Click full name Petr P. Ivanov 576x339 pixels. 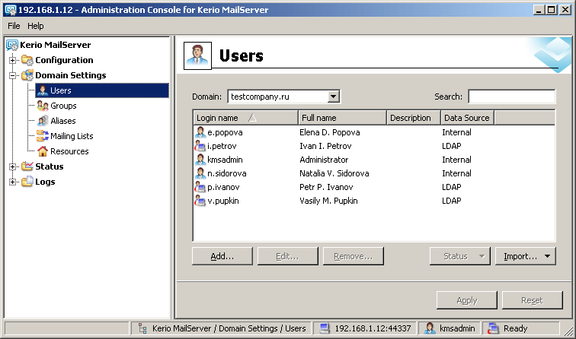pyautogui.click(x=326, y=187)
